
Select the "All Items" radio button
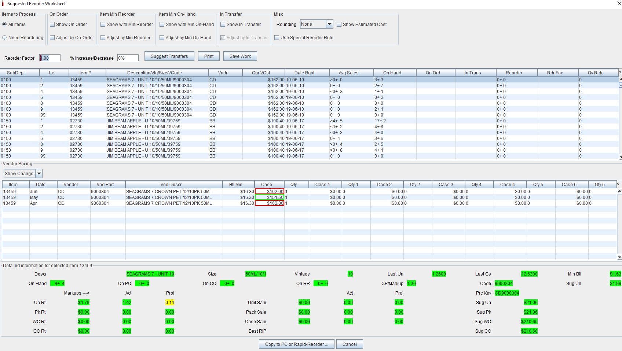4,24
